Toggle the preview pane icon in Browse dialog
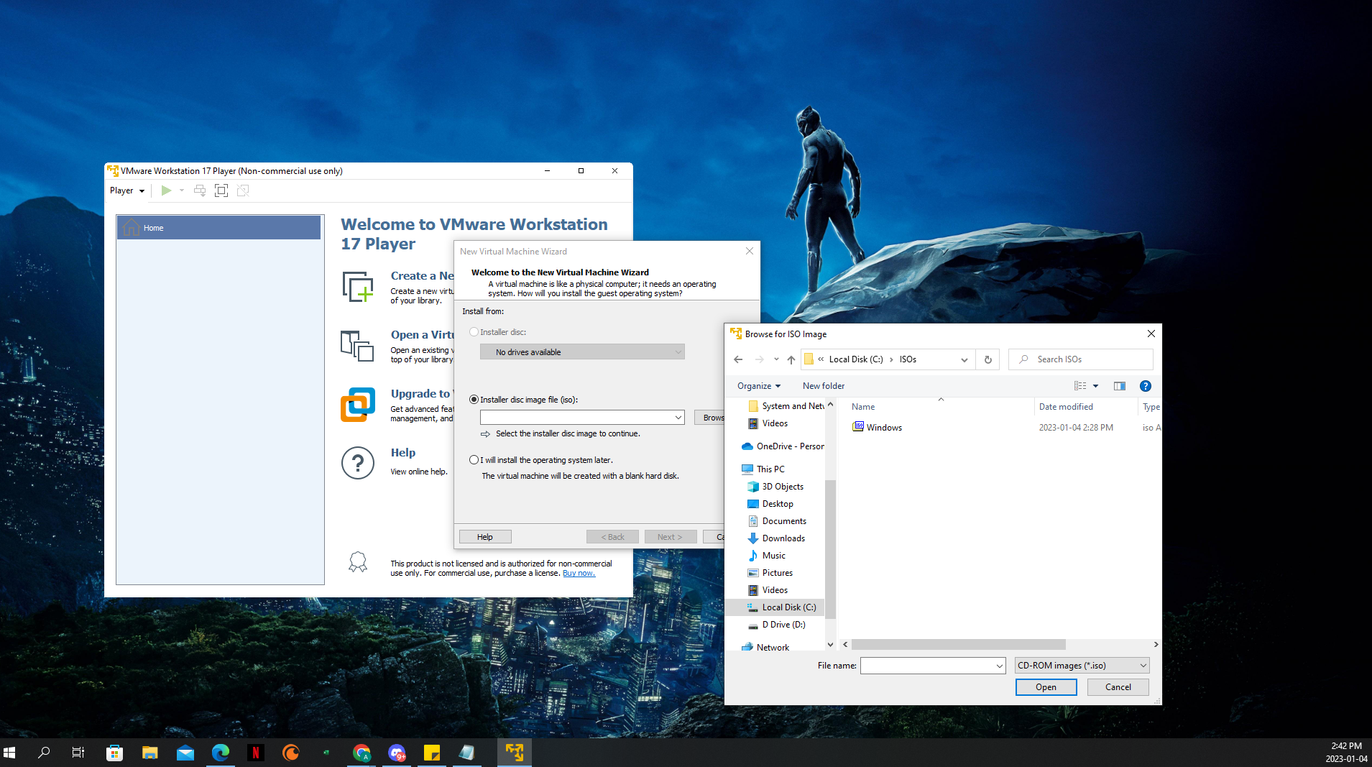 [1120, 386]
